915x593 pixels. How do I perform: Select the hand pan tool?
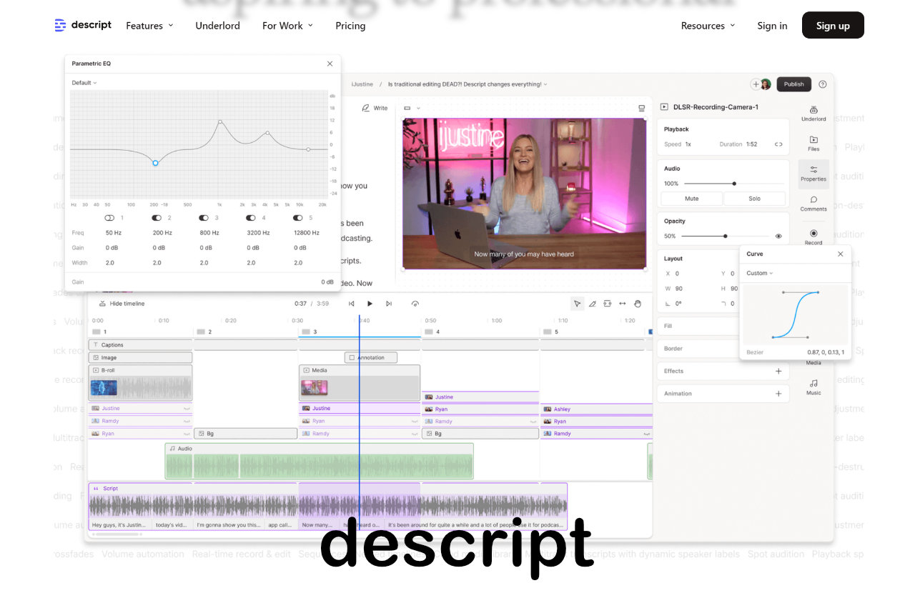point(638,304)
